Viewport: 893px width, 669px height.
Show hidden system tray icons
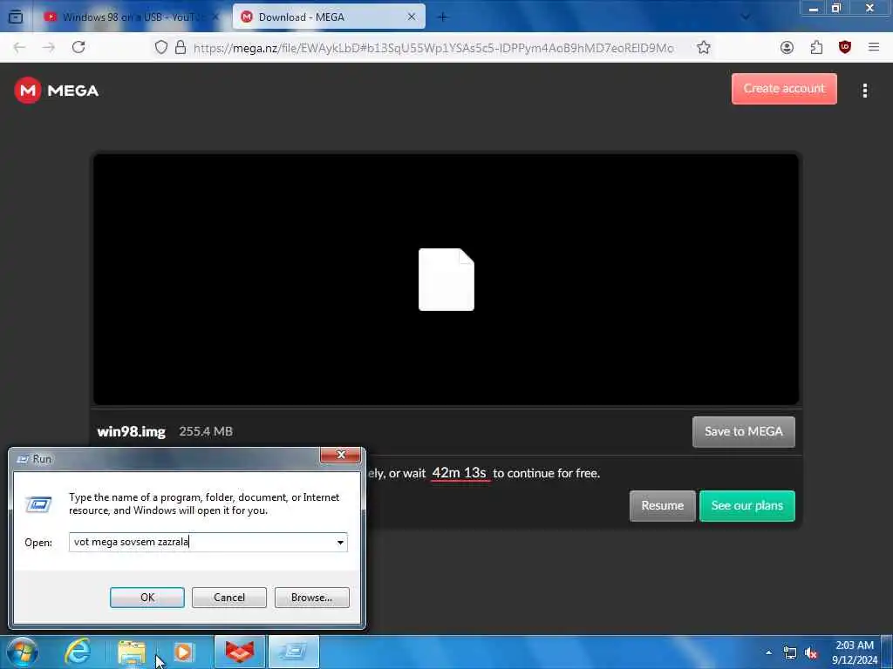[x=768, y=652]
